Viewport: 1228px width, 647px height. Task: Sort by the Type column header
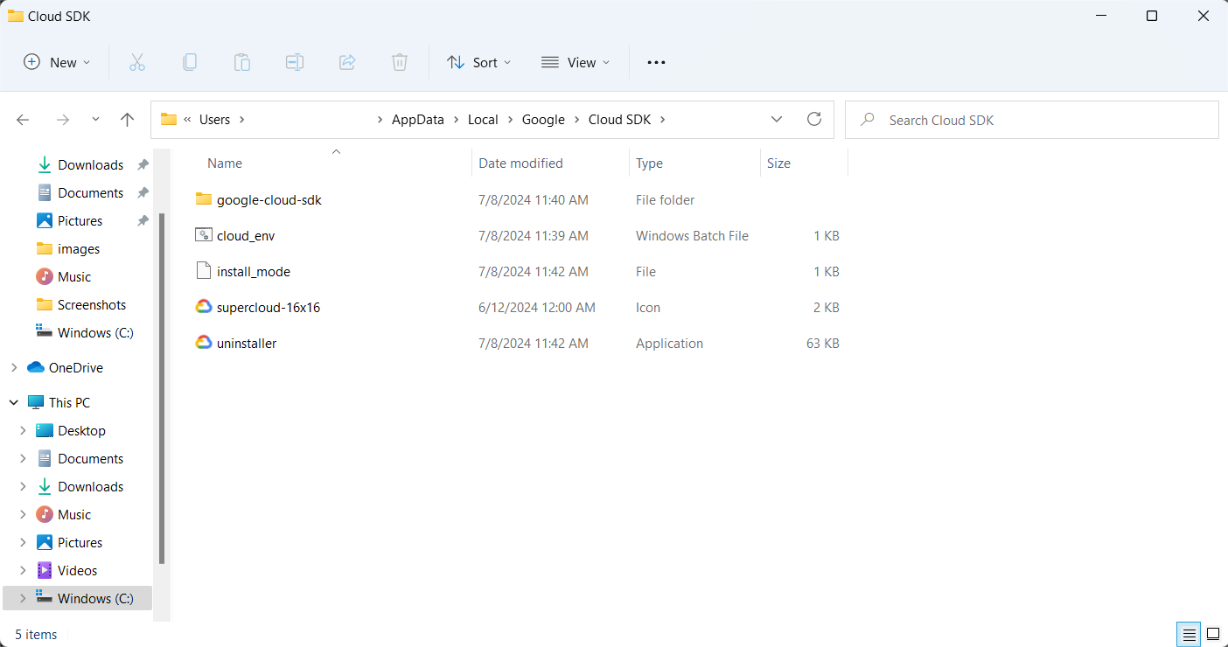pos(649,163)
